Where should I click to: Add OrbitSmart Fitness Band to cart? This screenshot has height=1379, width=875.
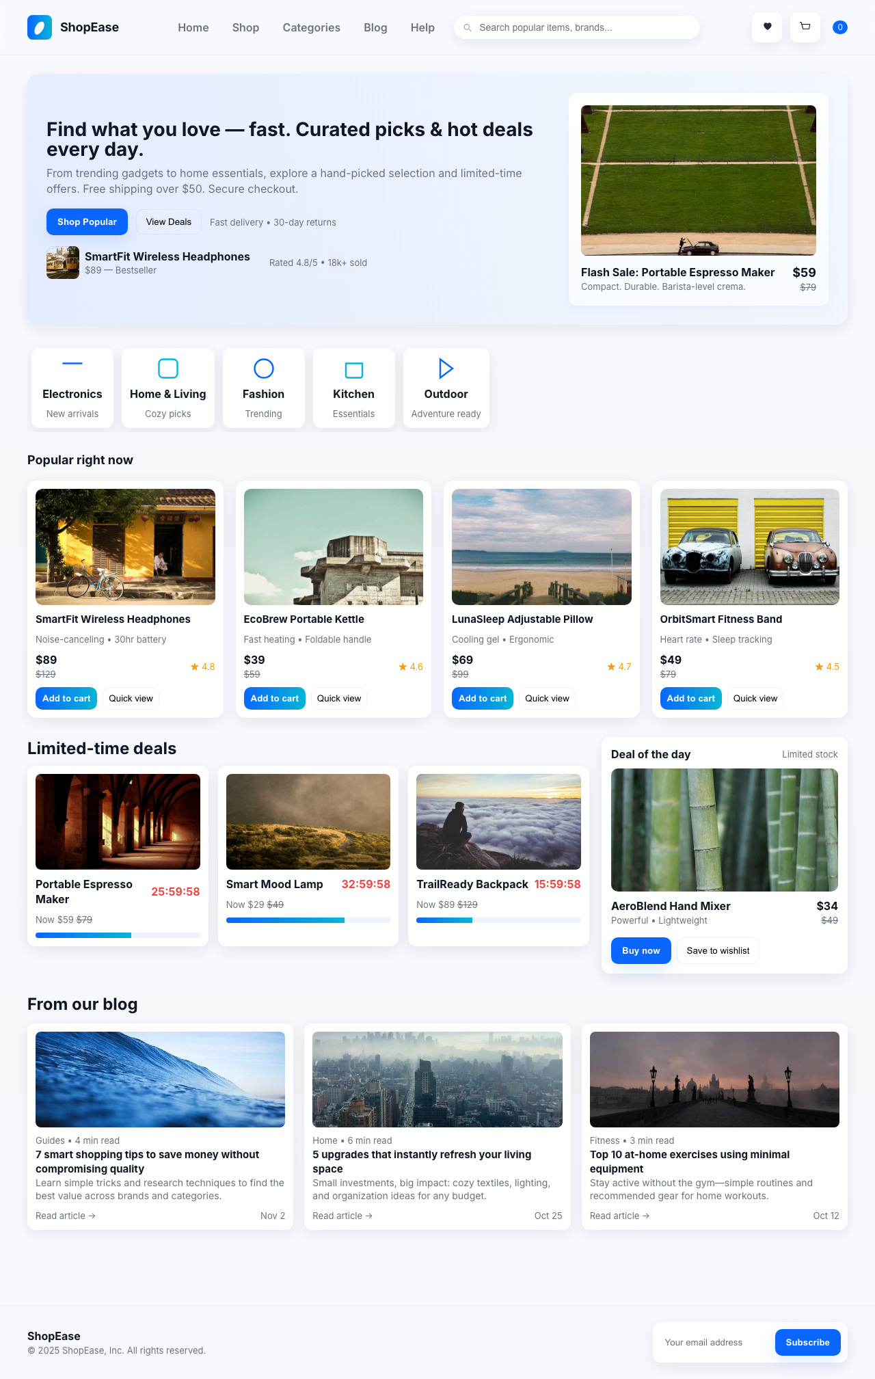click(x=691, y=698)
